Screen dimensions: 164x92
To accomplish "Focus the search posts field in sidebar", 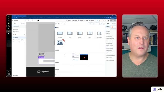I will (19, 27).
